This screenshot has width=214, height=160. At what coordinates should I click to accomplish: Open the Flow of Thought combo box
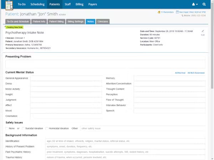(x=169, y=100)
